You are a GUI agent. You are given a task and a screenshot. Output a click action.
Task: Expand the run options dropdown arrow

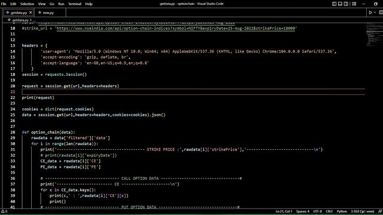[x=375, y=13]
